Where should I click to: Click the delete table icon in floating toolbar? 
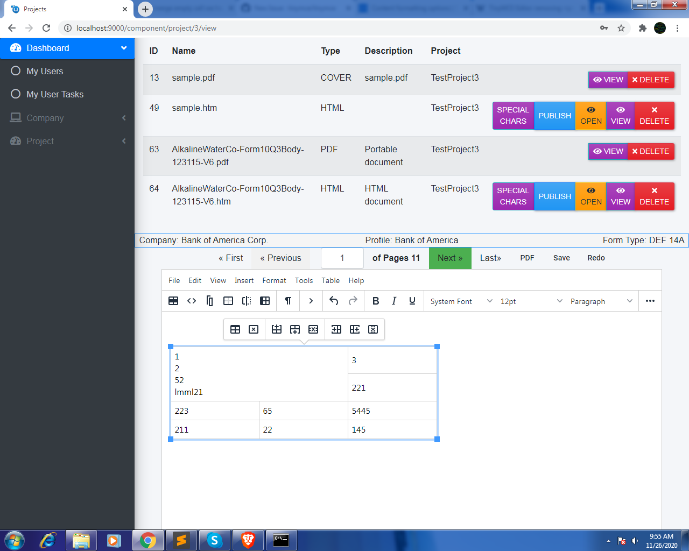pos(254,329)
